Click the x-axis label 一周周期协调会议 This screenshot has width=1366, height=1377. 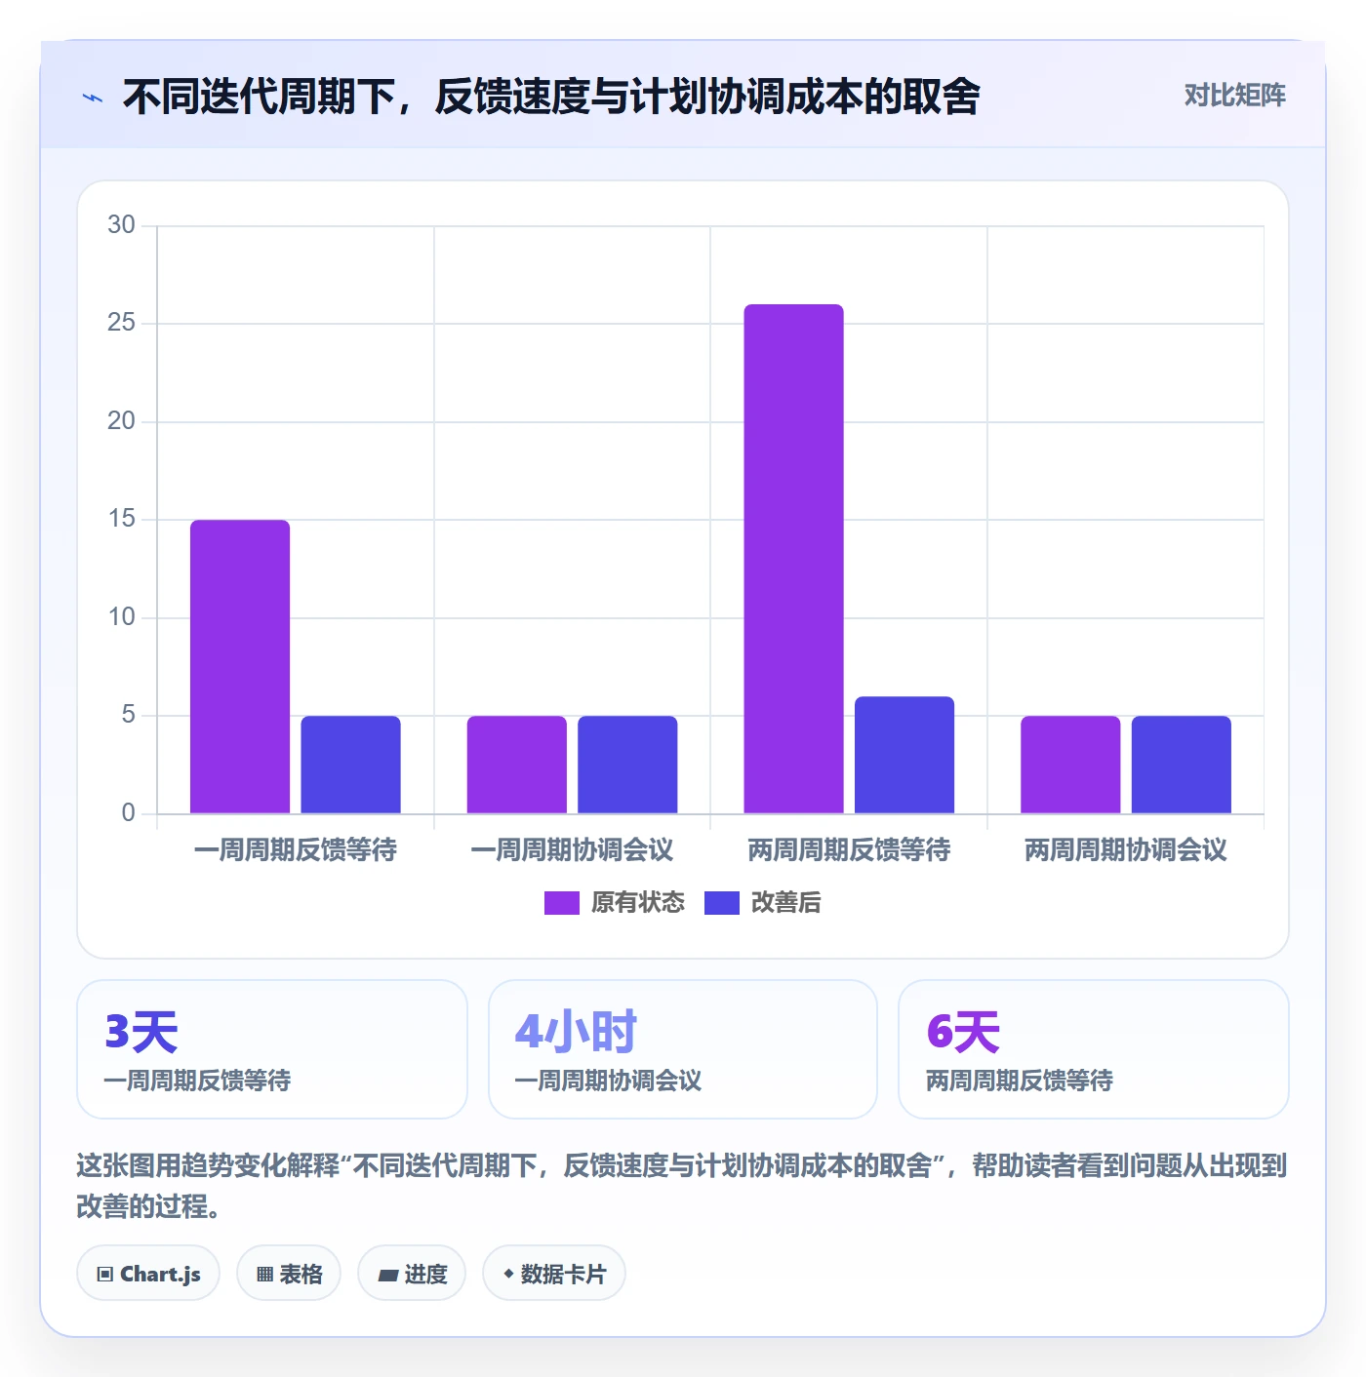pos(572,850)
